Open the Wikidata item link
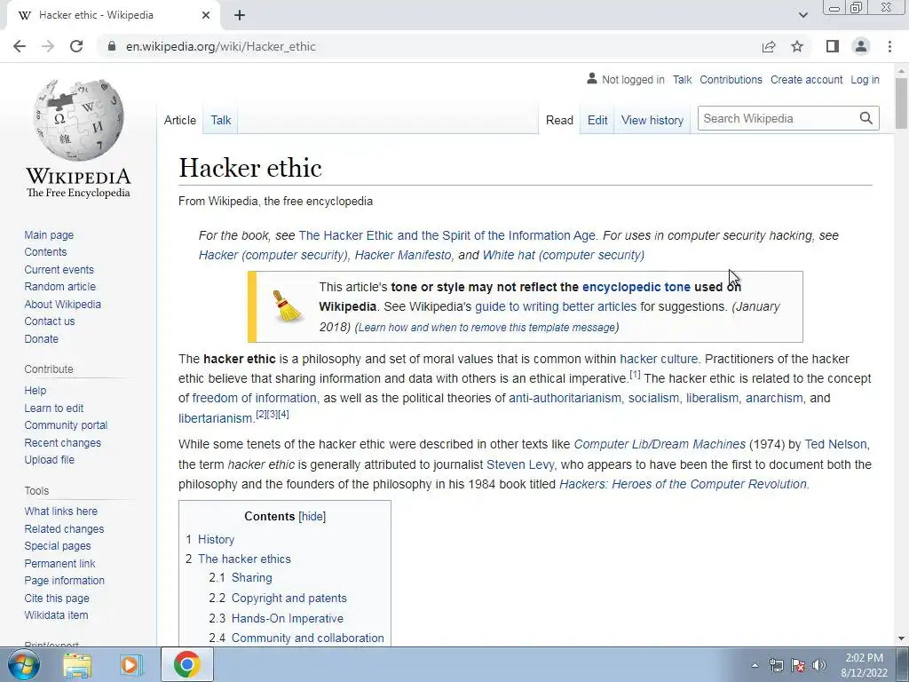 point(56,615)
